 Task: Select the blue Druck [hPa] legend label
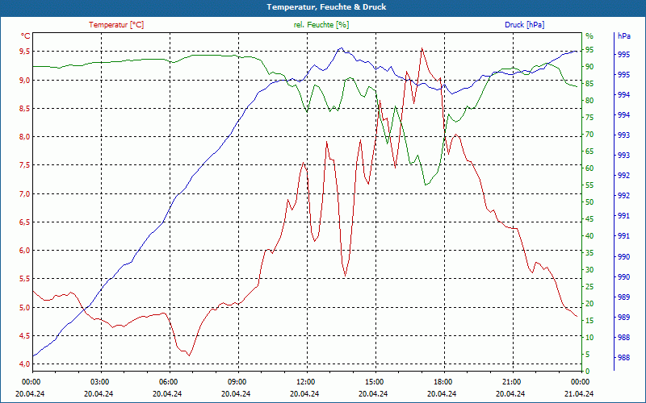(524, 25)
